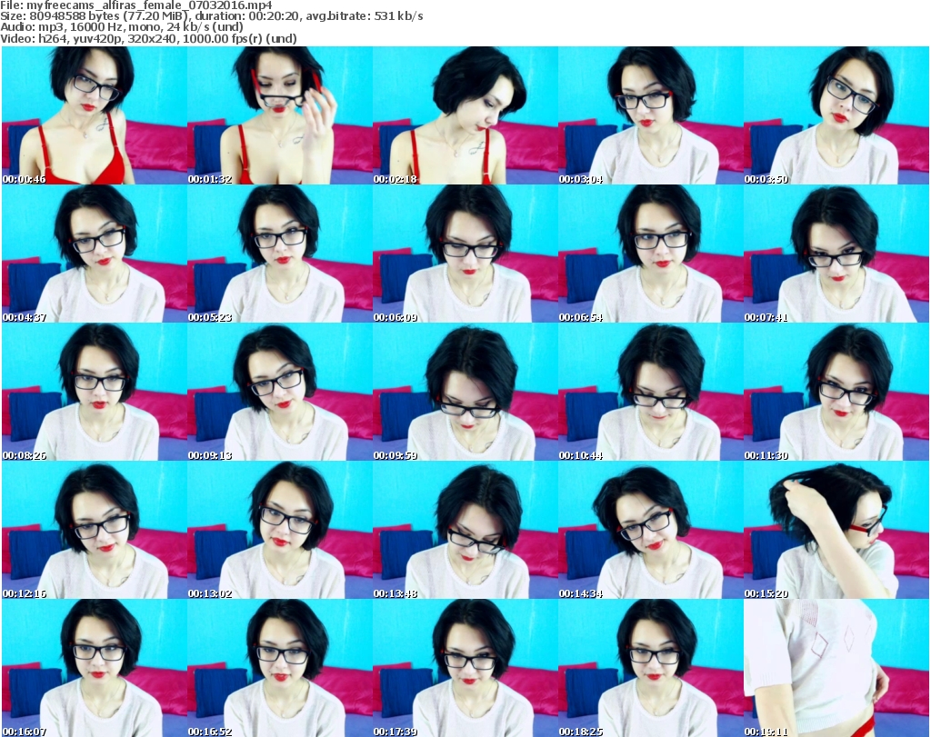The width and height of the screenshot is (931, 737).
Task: Select the frame marked 00:09:59
Action: tap(465, 393)
